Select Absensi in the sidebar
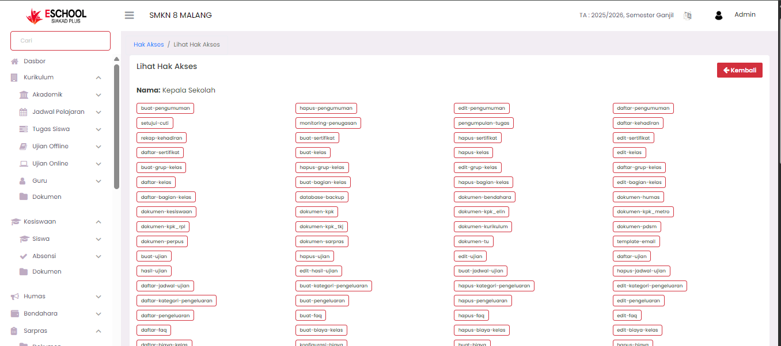This screenshot has height=346, width=781. 44,256
